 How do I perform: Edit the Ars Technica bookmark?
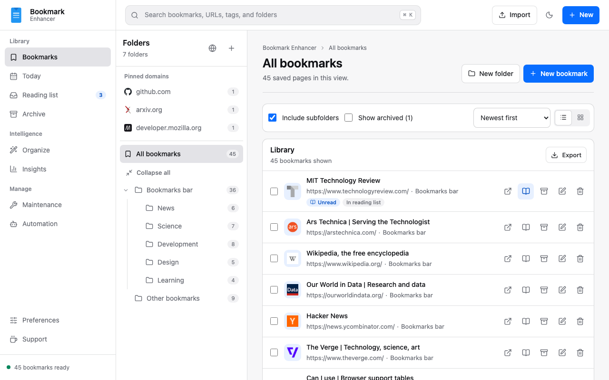point(562,227)
